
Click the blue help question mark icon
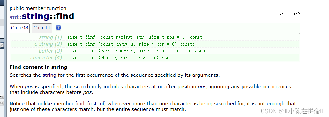58,28
